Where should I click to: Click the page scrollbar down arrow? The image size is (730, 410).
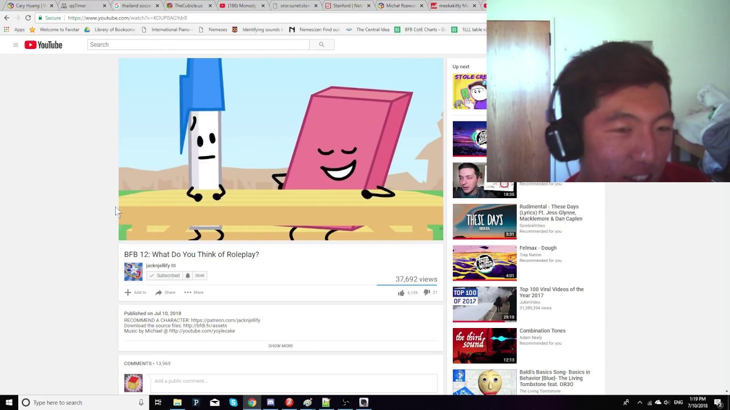[727, 391]
